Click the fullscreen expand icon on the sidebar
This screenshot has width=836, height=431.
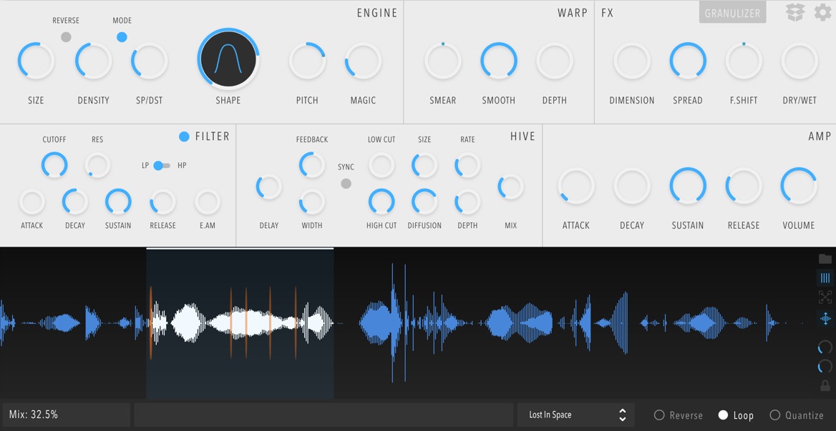(825, 298)
